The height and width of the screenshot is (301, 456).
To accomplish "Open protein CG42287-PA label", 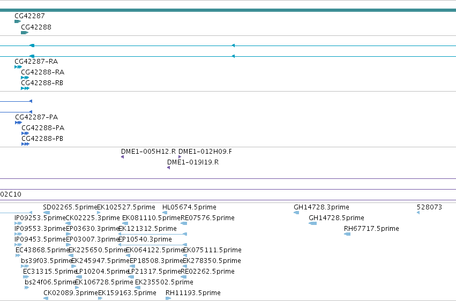I will 36,117.
